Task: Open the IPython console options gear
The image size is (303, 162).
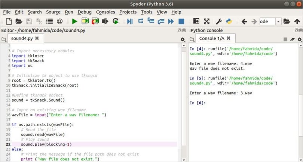Action: click(299, 39)
